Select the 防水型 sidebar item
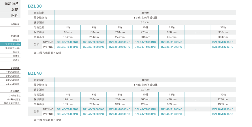 [x=16, y=52]
